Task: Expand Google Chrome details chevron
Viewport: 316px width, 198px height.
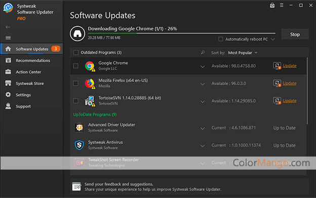Action: 203,66
